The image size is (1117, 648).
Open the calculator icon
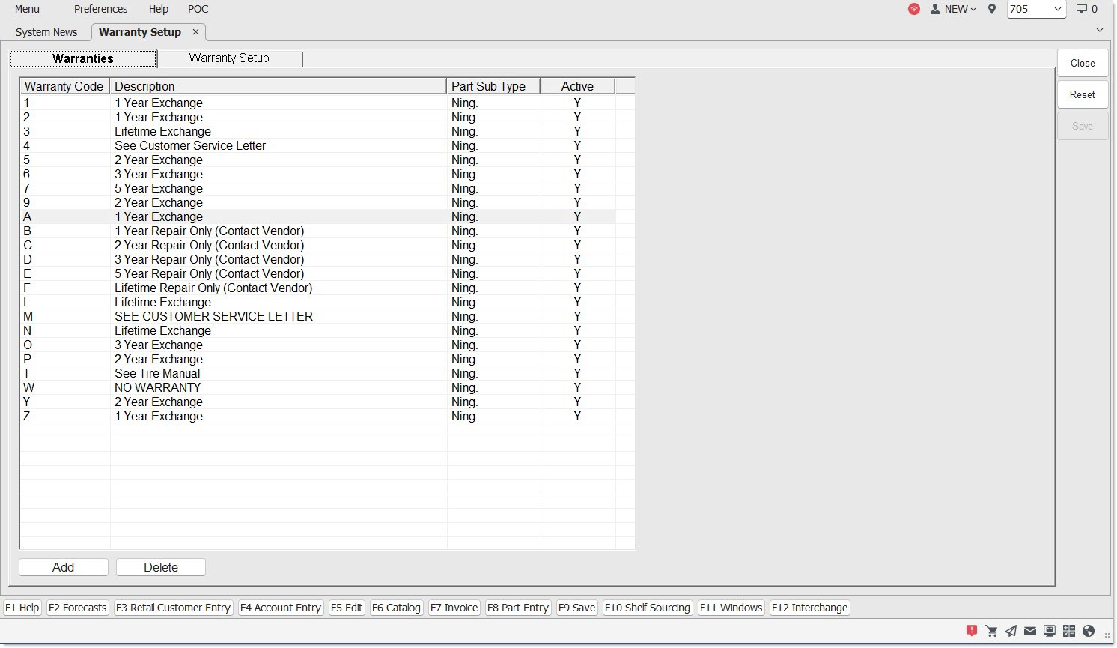(x=1069, y=631)
